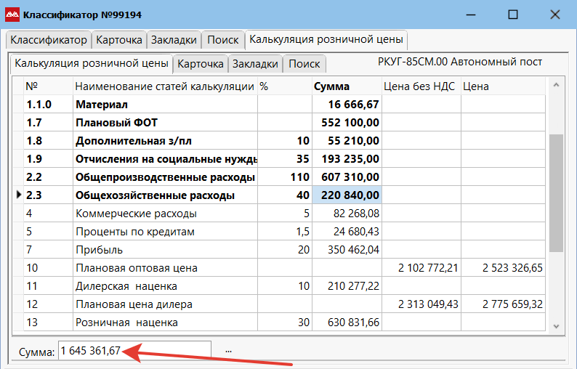Select the inner Поиск tab
This screenshot has height=369, width=577.
pos(304,64)
